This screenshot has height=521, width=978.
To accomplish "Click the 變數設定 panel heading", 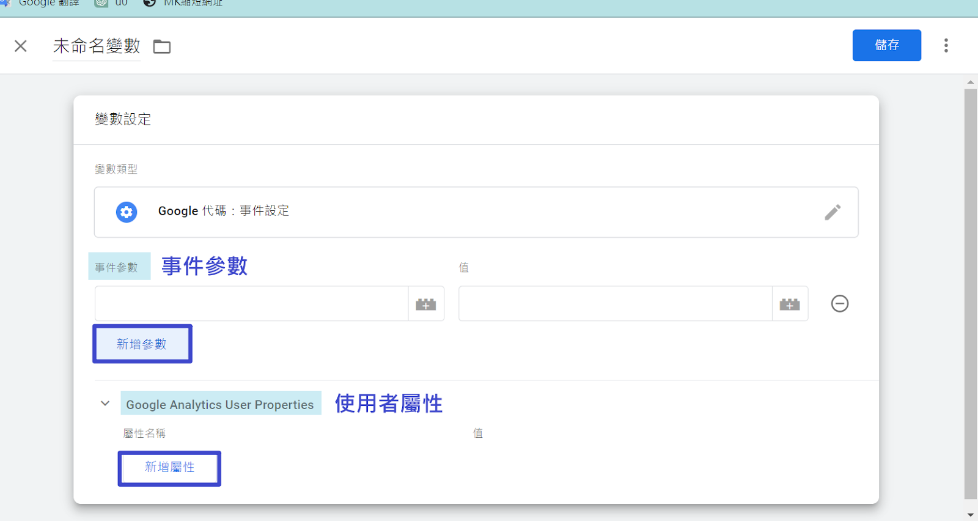I will click(x=123, y=119).
